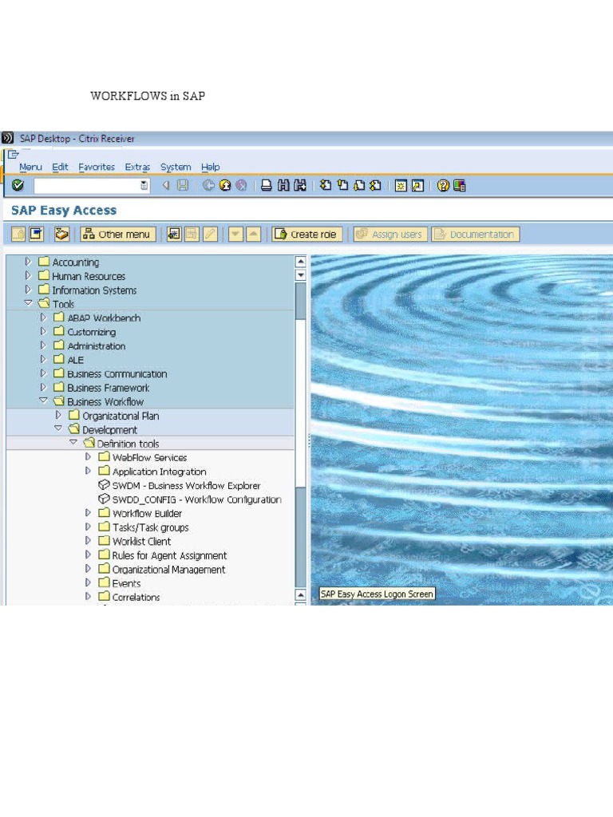613x817 pixels.
Task: Click the Add to Favorites icon
Action: [174, 234]
